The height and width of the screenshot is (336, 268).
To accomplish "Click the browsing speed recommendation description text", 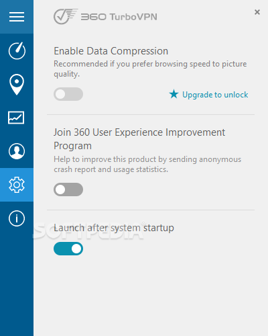I will tap(150, 69).
